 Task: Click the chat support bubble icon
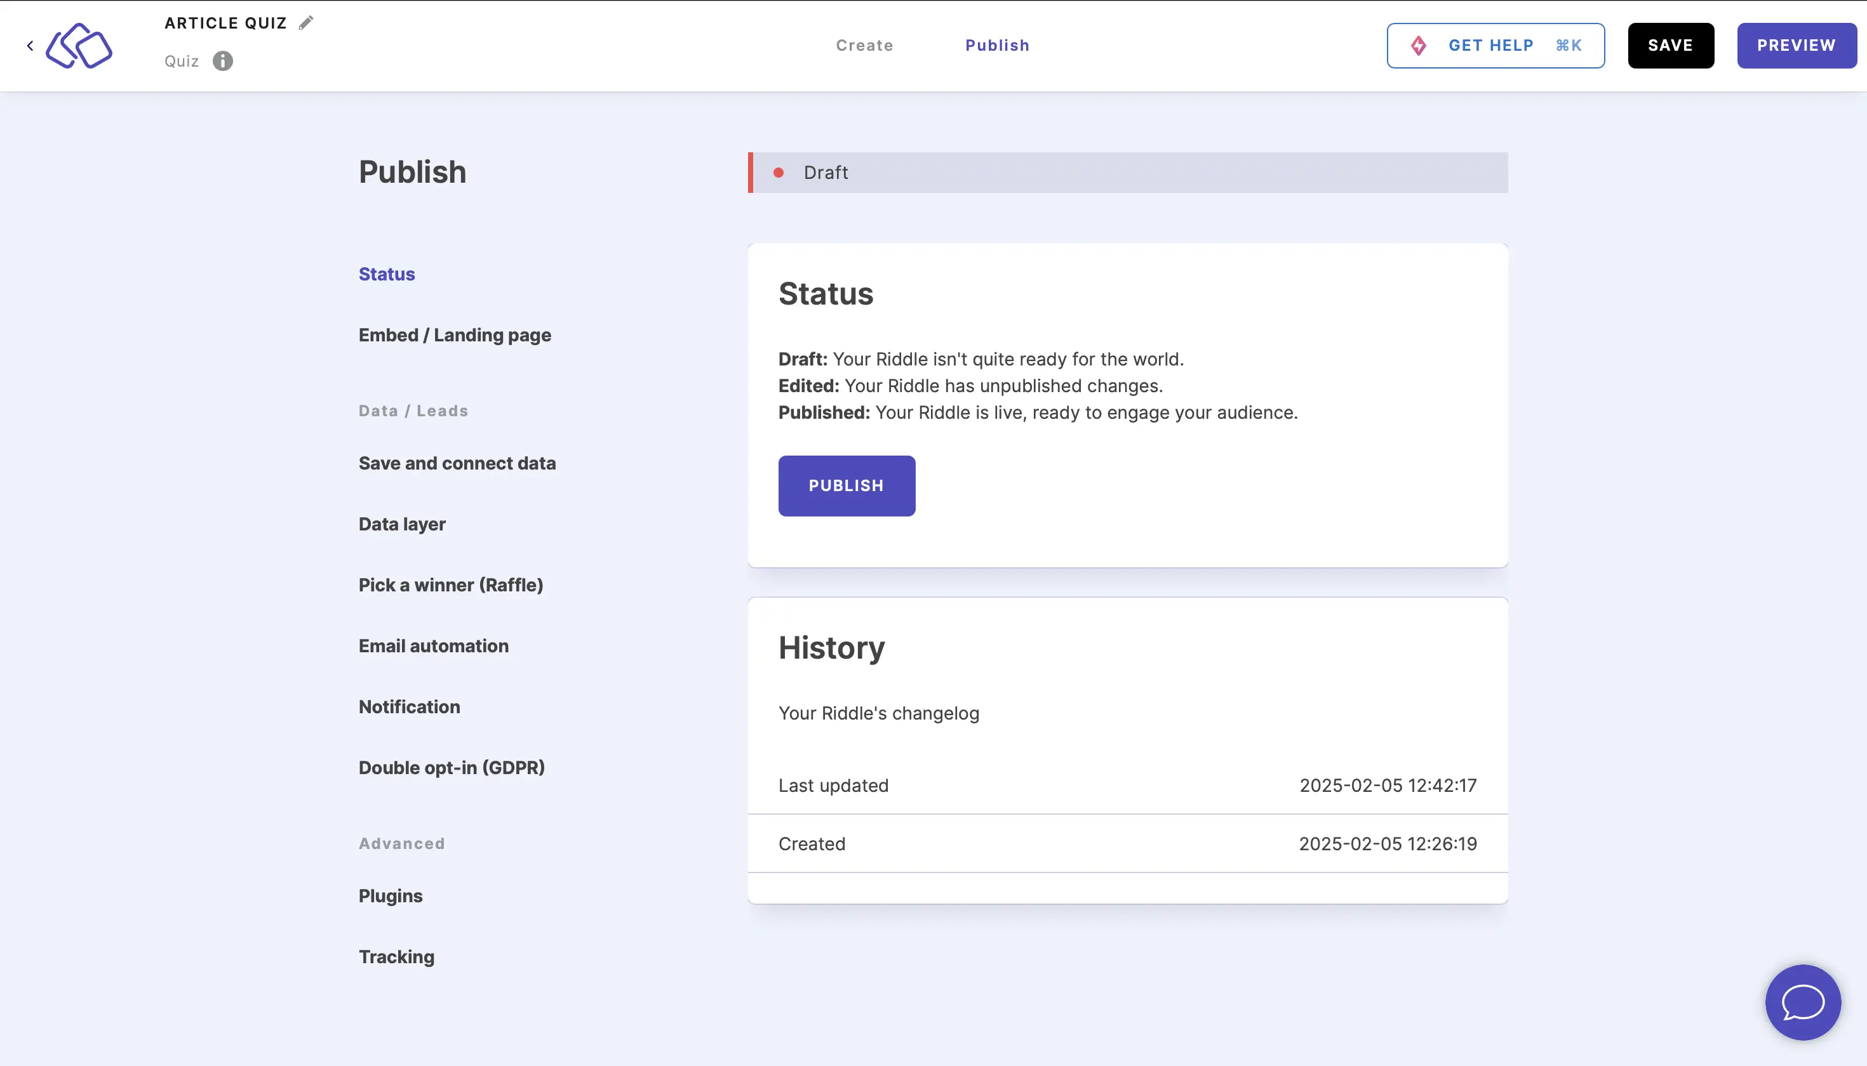(x=1803, y=1002)
